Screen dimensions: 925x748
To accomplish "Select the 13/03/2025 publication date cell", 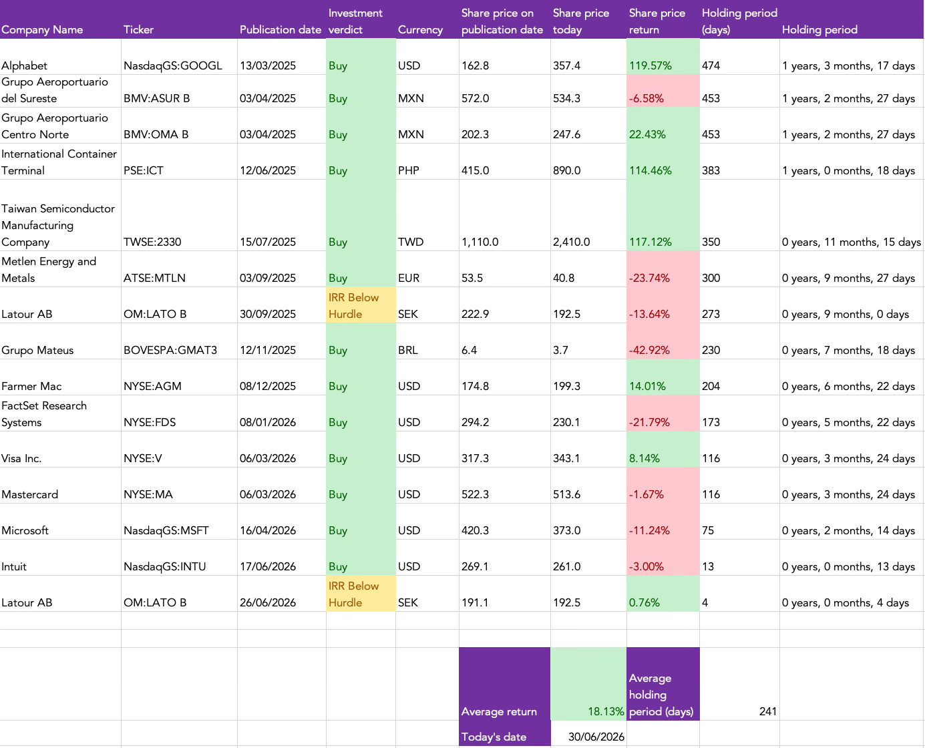I will pyautogui.click(x=282, y=57).
